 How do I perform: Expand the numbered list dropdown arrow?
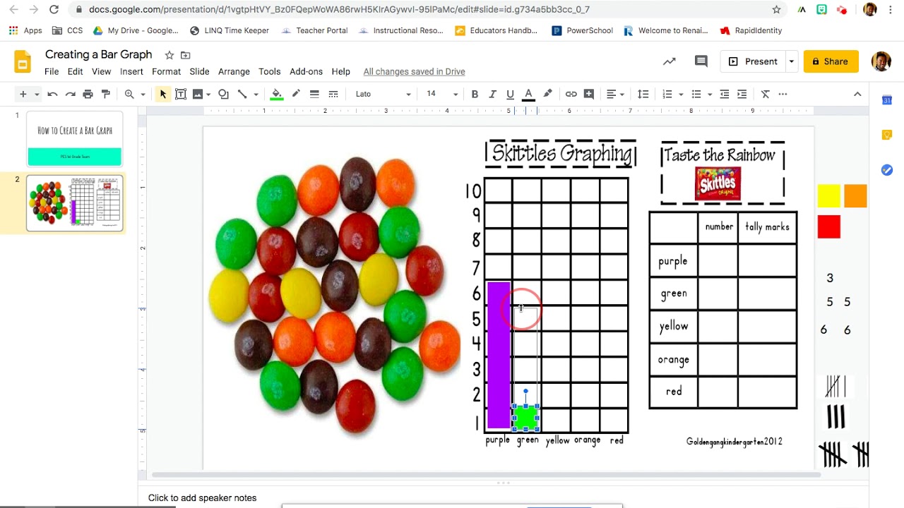pyautogui.click(x=681, y=94)
